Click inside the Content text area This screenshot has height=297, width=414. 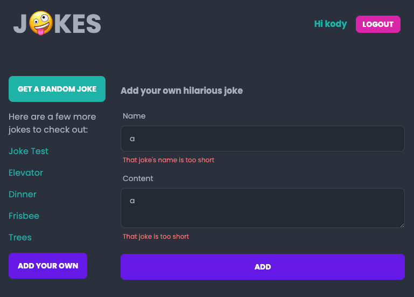262,208
